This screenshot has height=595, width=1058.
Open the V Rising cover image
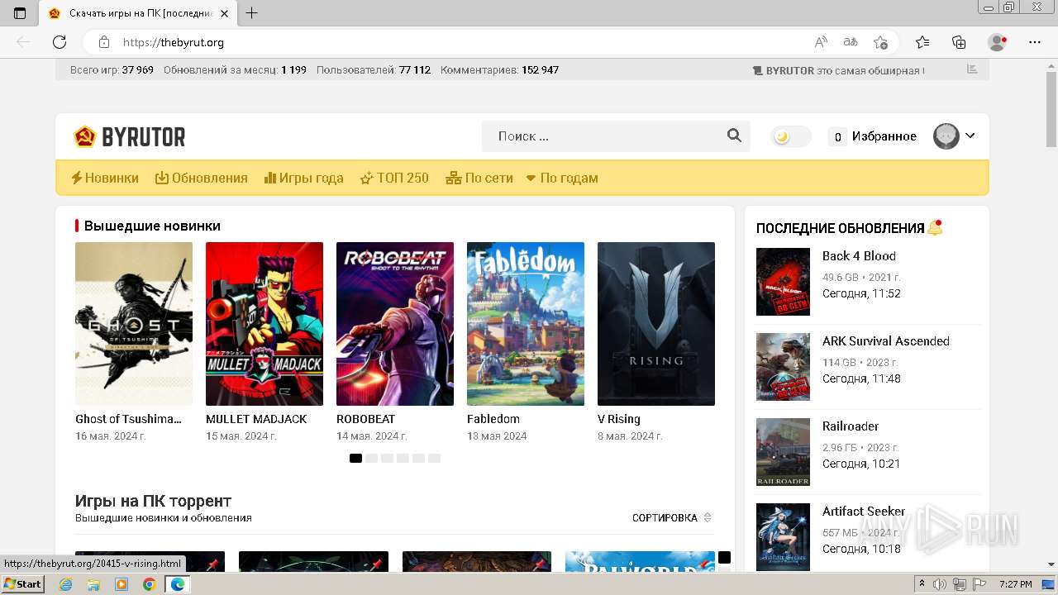[656, 324]
